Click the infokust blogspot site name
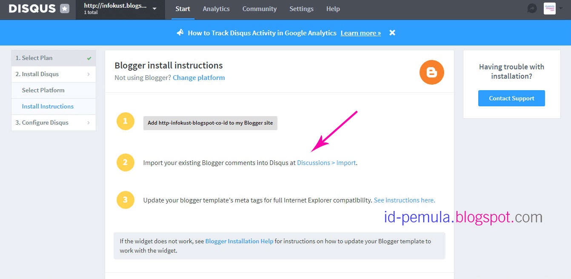The height and width of the screenshot is (279, 571). coord(115,6)
